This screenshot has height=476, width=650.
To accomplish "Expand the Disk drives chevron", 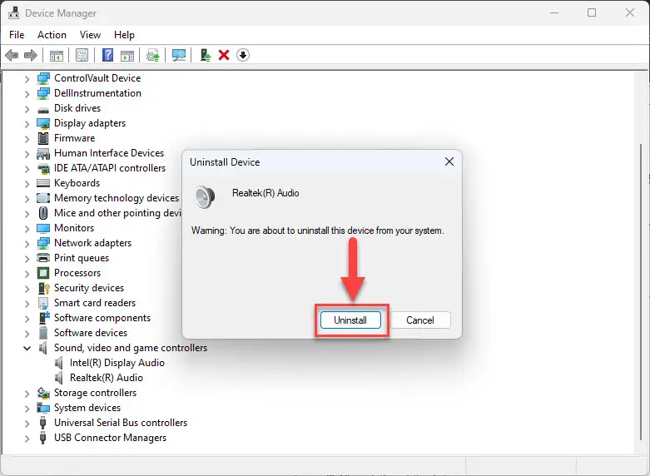I will (27, 109).
